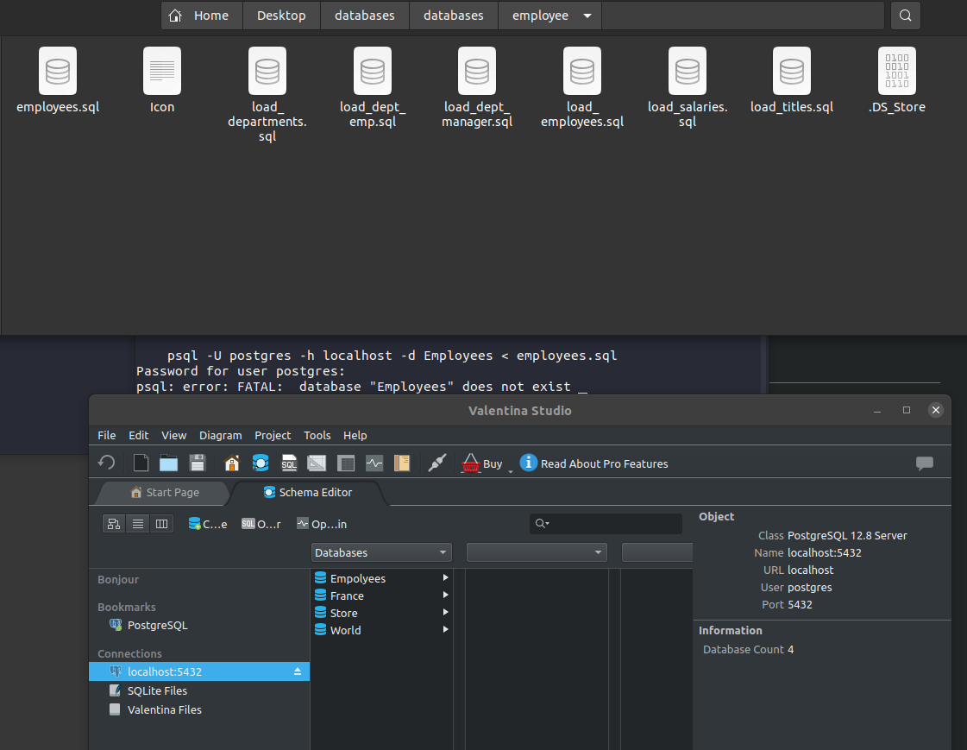This screenshot has height=750, width=967.
Task: Open Schema Editor from the blue database toolbar icon
Action: (261, 463)
